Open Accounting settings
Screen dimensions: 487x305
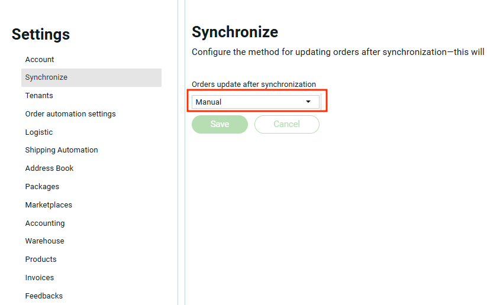pos(45,223)
